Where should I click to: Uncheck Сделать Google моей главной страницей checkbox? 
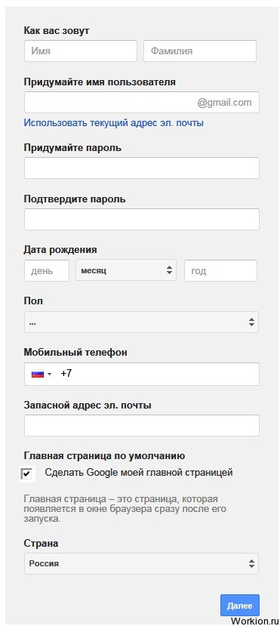pos(26,474)
